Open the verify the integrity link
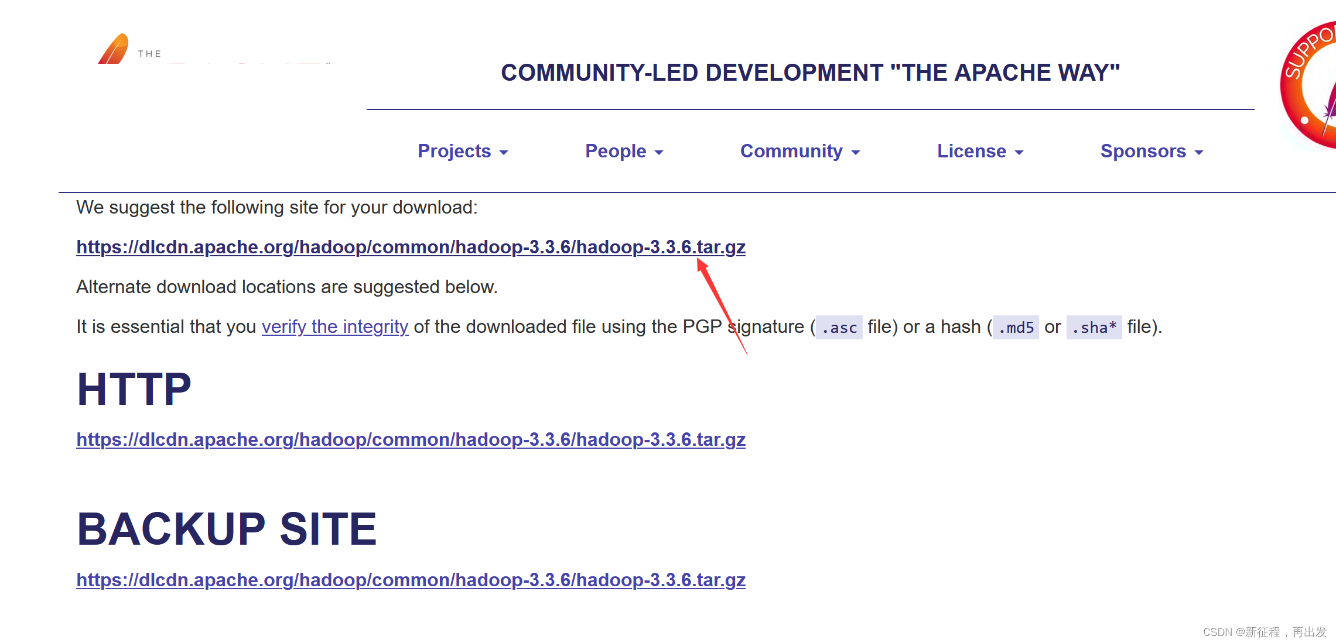This screenshot has height=643, width=1336. point(335,326)
